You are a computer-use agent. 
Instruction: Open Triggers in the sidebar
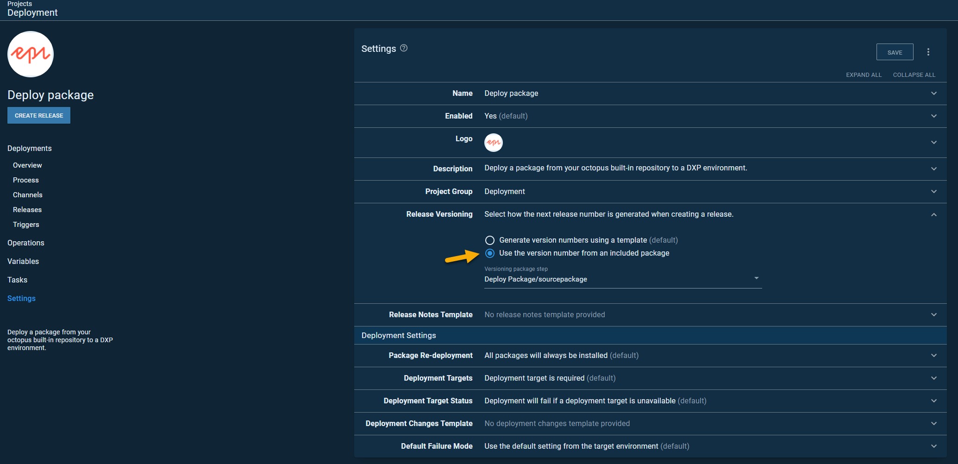point(26,225)
